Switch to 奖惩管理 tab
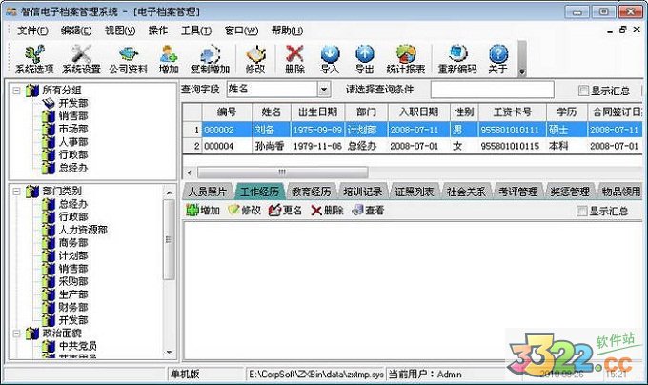The image size is (648, 385). point(570,192)
